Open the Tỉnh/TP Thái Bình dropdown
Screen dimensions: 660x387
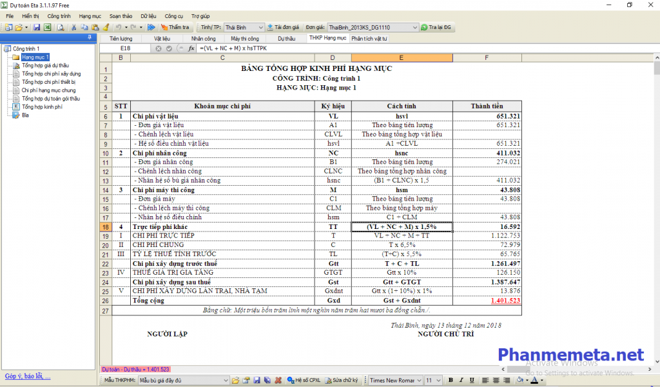pyautogui.click(x=260, y=28)
